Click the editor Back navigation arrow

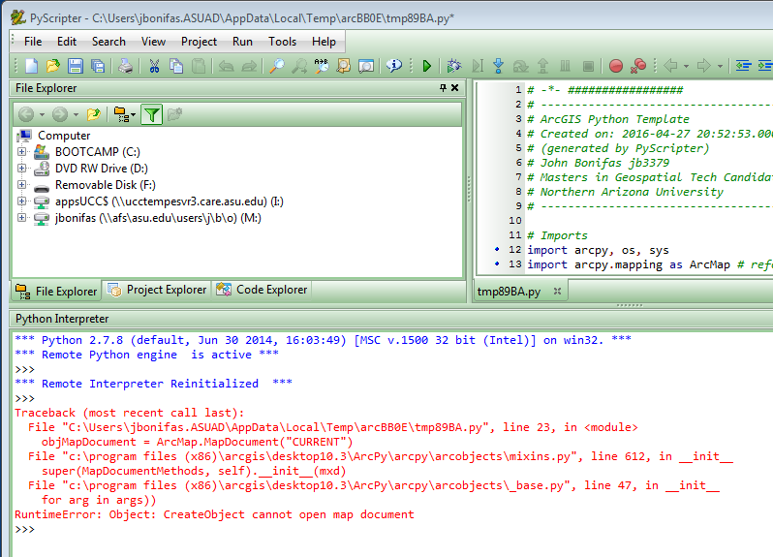[x=671, y=66]
